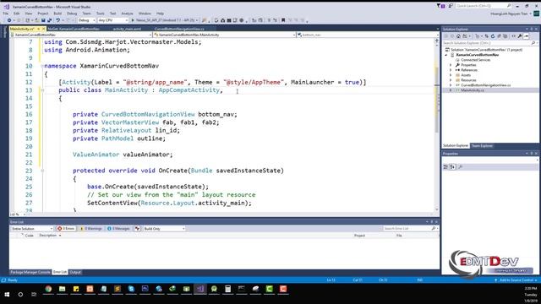541x304 pixels.
Task: Click the wrench Properties icon in Solution Explorer toolbar
Action: [520, 36]
